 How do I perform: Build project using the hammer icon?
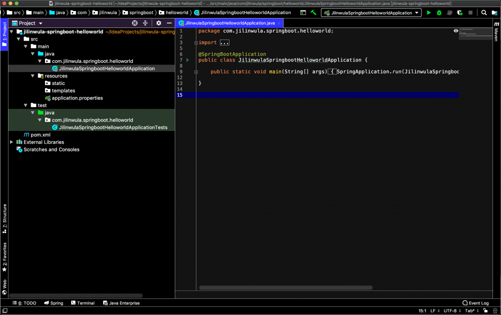point(314,12)
